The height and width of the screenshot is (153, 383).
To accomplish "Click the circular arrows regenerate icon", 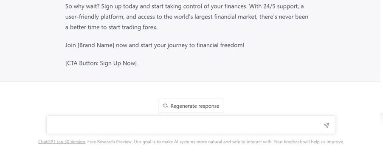I will pos(165,106).
